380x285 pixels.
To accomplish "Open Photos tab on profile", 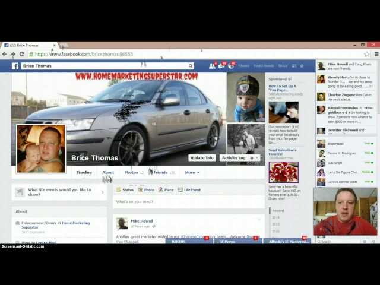I will [x=134, y=173].
